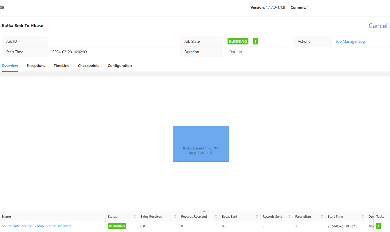Click the Name column header
Image resolution: width=390 pixels, height=232 pixels.
pyautogui.click(x=7, y=217)
